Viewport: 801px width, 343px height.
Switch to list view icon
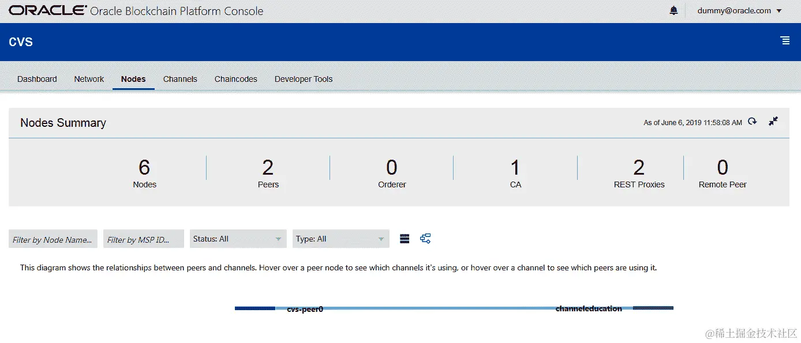405,239
